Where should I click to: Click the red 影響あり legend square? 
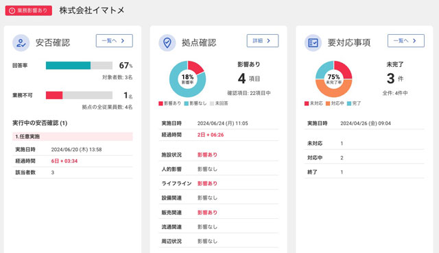(x=161, y=103)
